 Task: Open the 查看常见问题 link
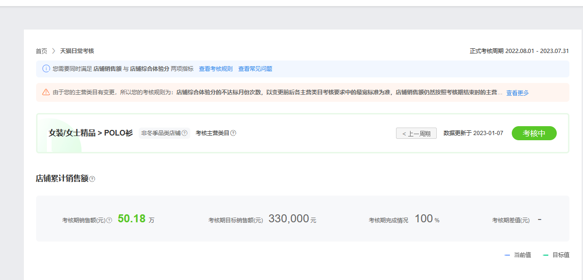coord(255,69)
